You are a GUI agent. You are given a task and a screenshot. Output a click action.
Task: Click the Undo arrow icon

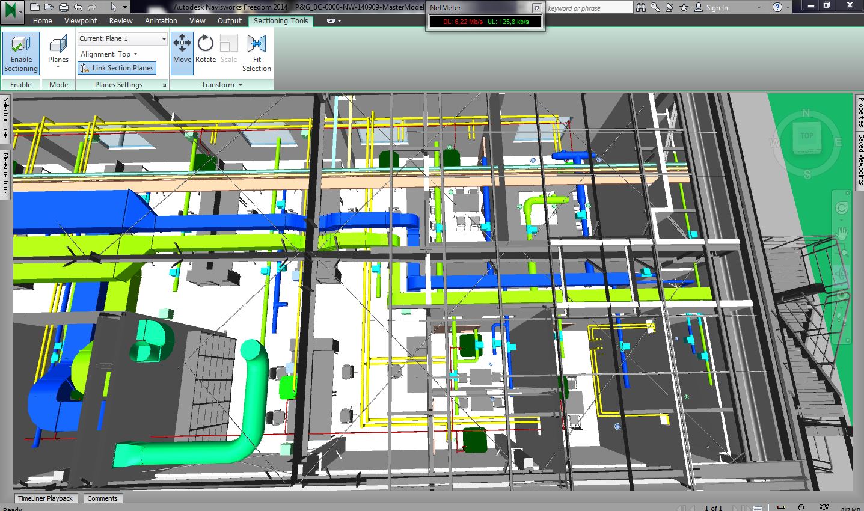point(78,7)
